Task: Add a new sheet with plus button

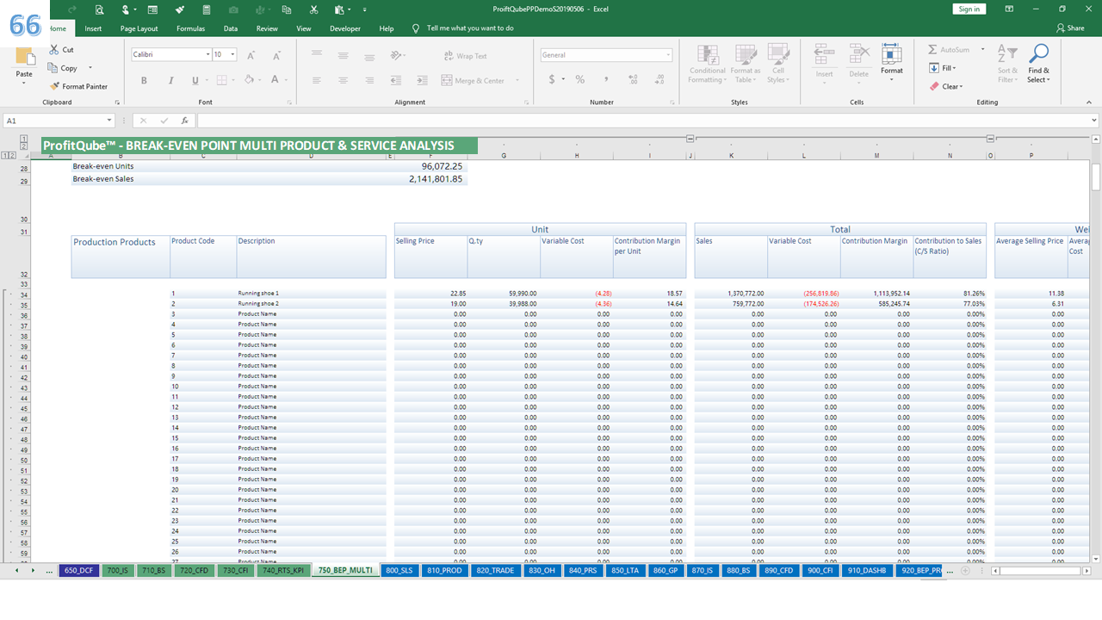Action: coord(965,570)
